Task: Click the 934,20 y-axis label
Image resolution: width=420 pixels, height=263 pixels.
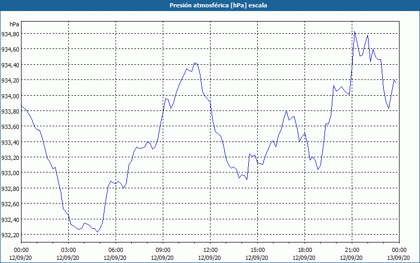Action: (9, 80)
